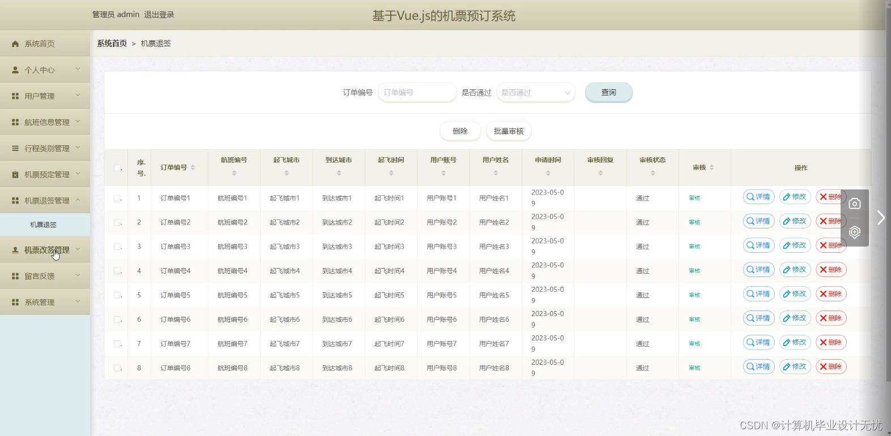Expand 留言反馈 with its chevron arrow
891x436 pixels.
click(78, 275)
